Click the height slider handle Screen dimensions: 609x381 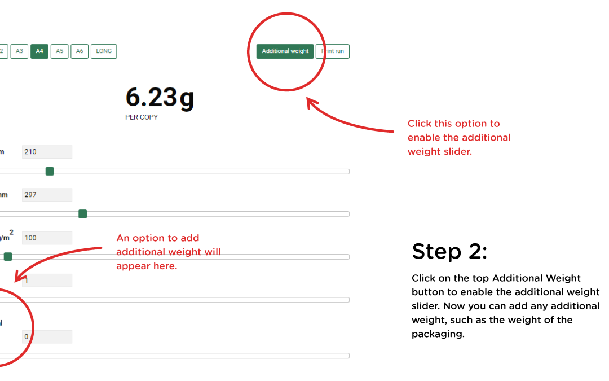(83, 214)
